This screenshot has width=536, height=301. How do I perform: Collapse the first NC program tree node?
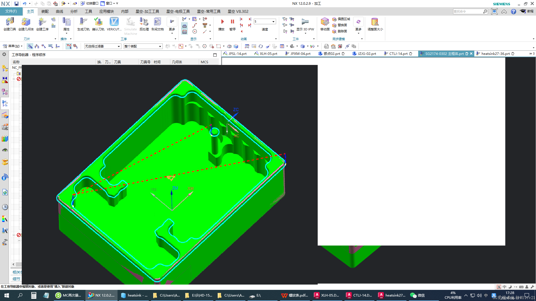[x=14, y=79]
